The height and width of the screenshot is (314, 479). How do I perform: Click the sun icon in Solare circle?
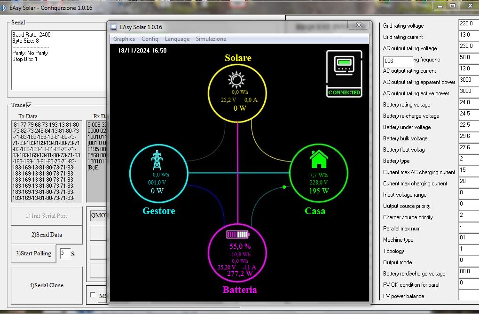(x=237, y=80)
